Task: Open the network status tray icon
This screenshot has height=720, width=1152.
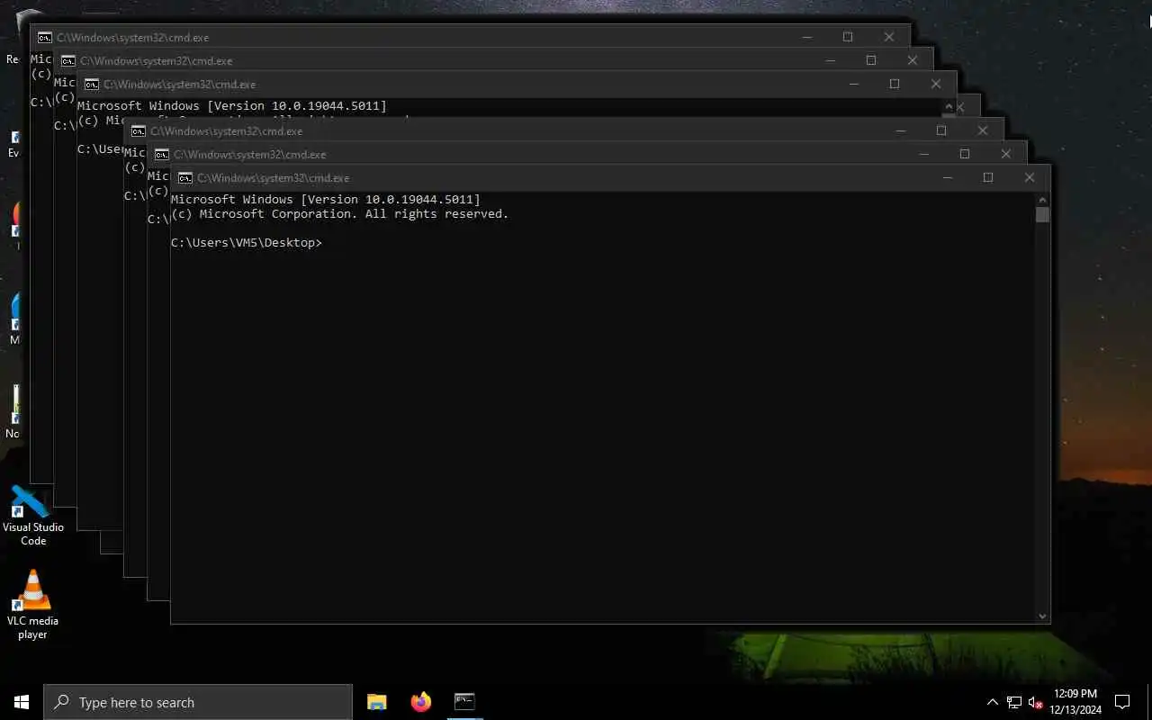Action: (1014, 702)
